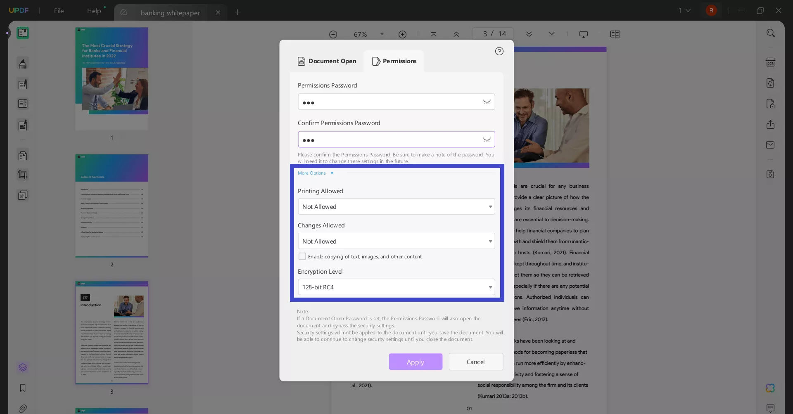The image size is (793, 414).
Task: Select page 1 thumbnail
Action: pos(112,79)
